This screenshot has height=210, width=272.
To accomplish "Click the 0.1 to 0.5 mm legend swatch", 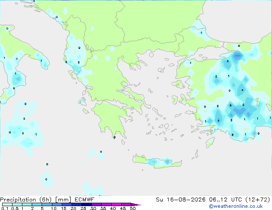I will pos(7,204).
